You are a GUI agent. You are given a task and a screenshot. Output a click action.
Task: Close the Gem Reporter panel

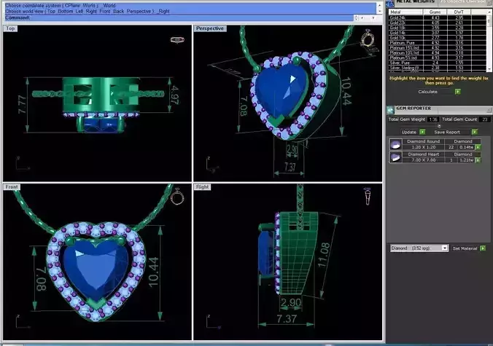click(489, 110)
